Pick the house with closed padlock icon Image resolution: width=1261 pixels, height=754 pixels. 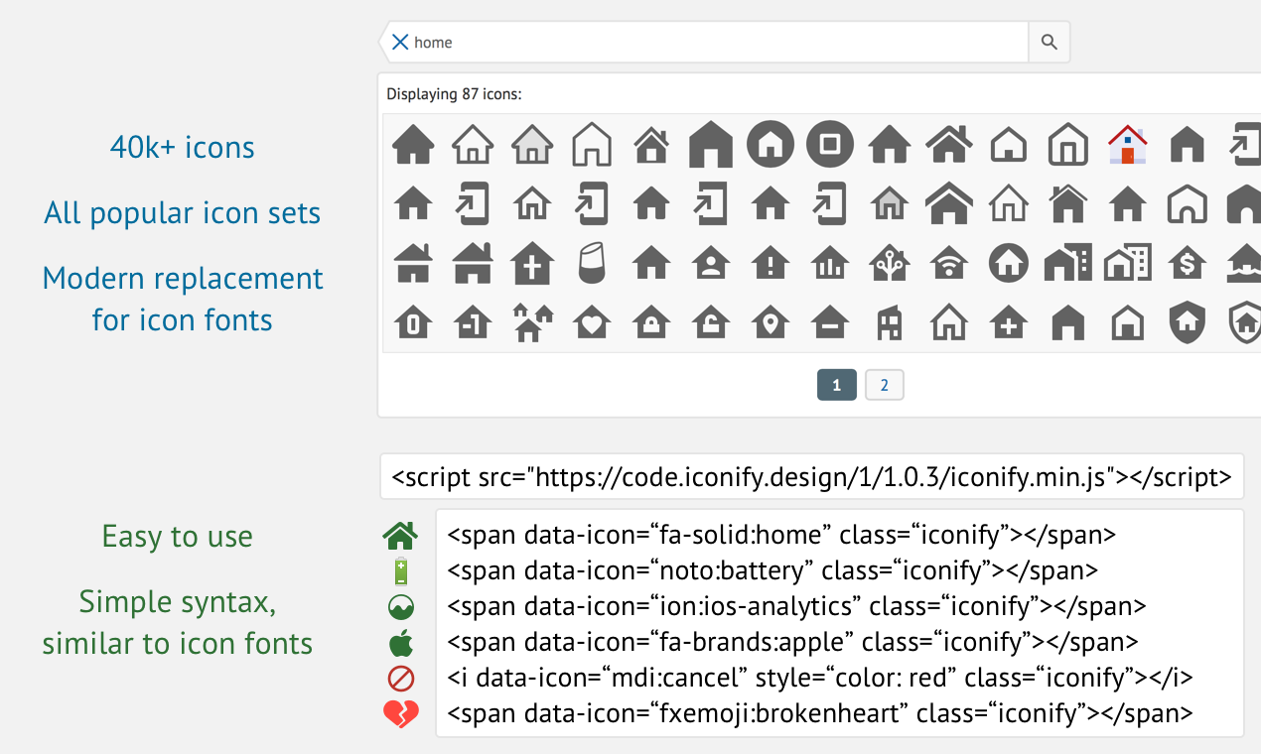[x=651, y=323]
